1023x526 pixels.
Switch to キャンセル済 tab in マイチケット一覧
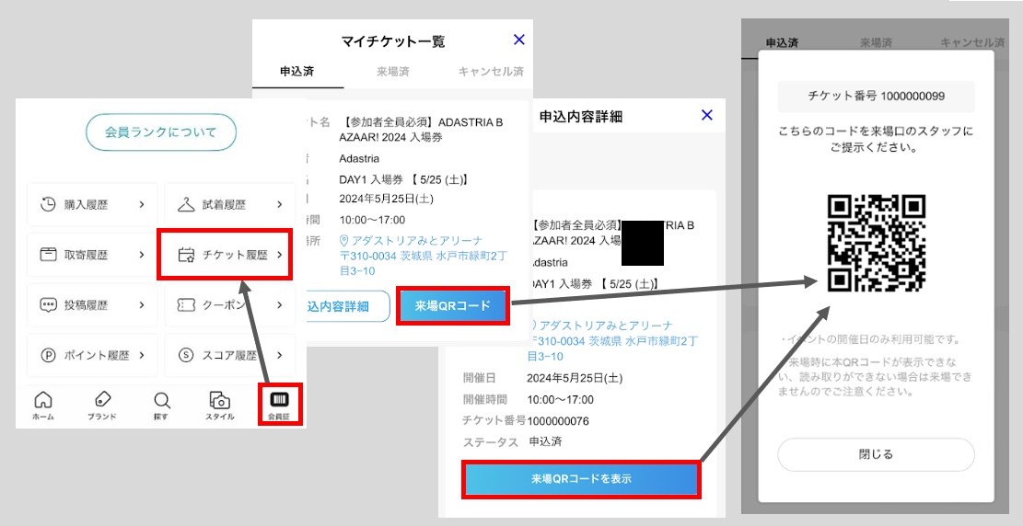(490, 72)
